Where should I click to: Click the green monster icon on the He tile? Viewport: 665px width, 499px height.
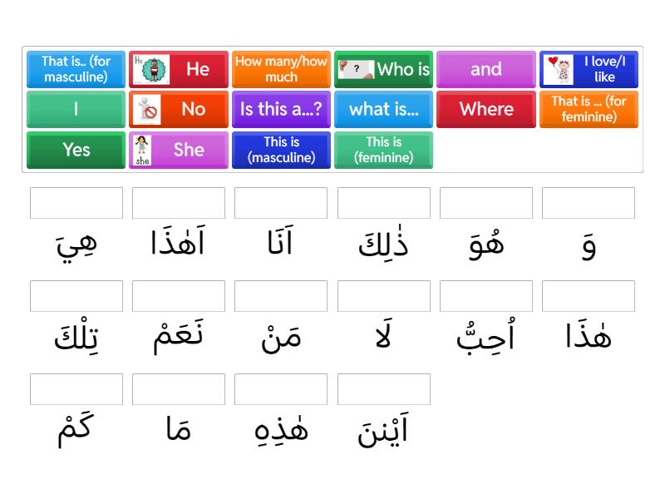pos(154,70)
